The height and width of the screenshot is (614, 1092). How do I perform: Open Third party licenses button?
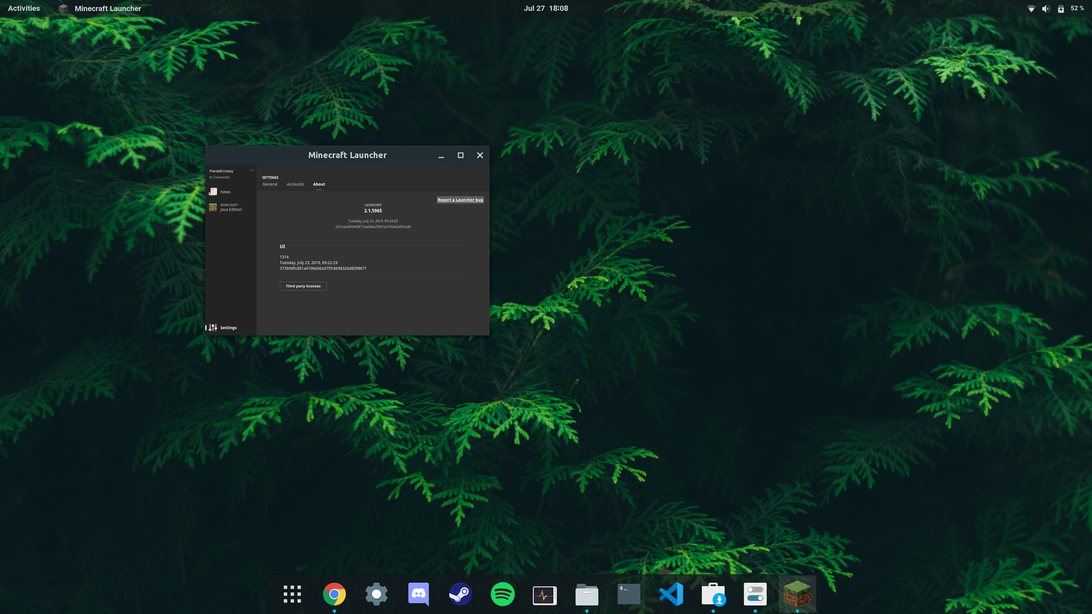[x=303, y=286]
